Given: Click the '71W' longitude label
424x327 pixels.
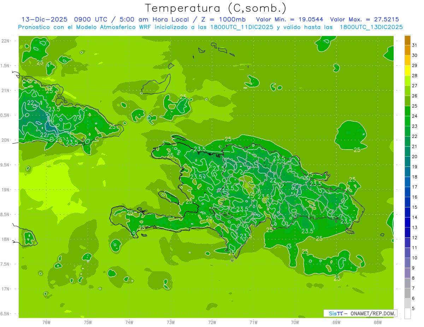Looking at the screenshot, I should 253,322.
